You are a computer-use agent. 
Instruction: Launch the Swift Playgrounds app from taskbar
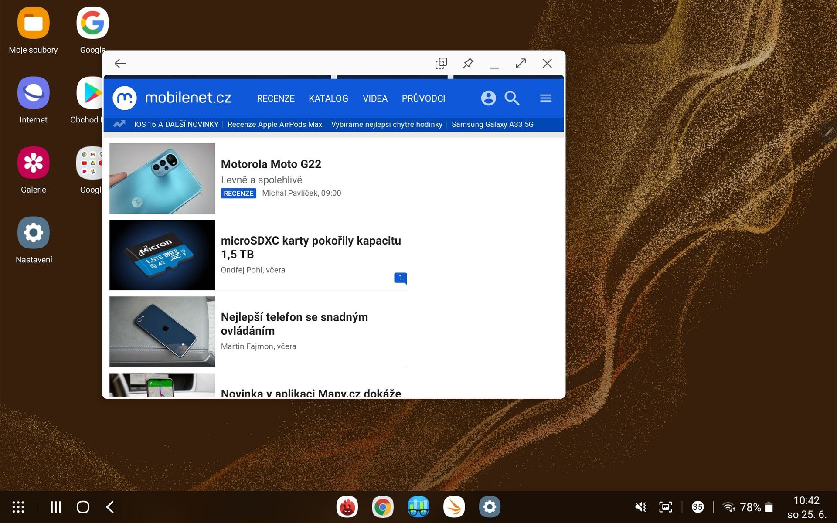454,506
